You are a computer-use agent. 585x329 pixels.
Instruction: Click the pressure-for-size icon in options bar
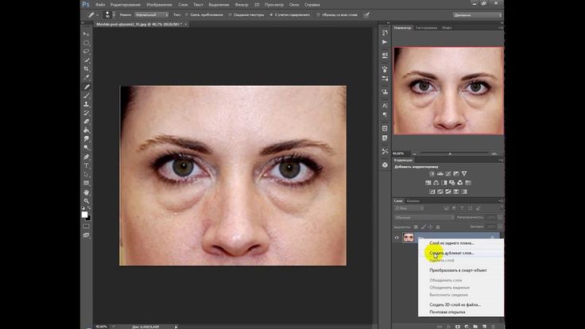pyautogui.click(x=366, y=15)
